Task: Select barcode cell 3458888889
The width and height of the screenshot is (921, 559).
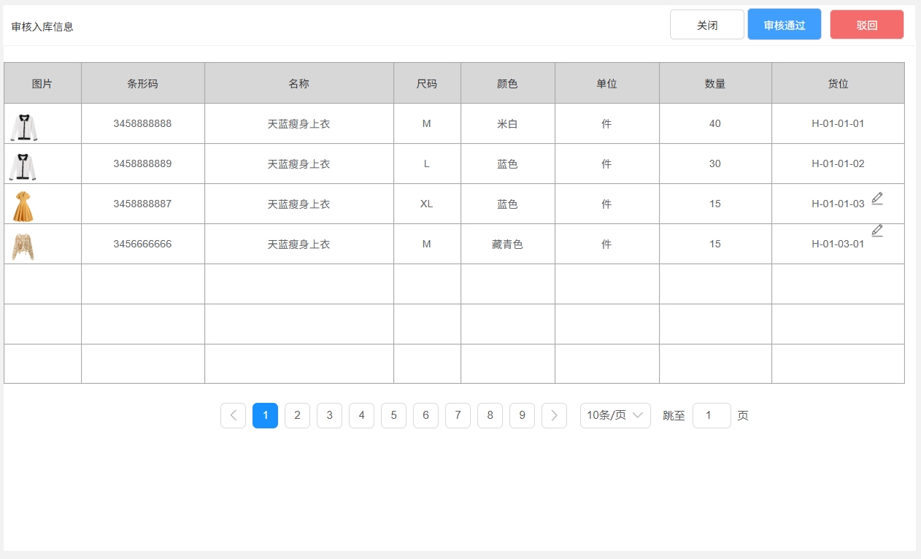Action: (142, 163)
